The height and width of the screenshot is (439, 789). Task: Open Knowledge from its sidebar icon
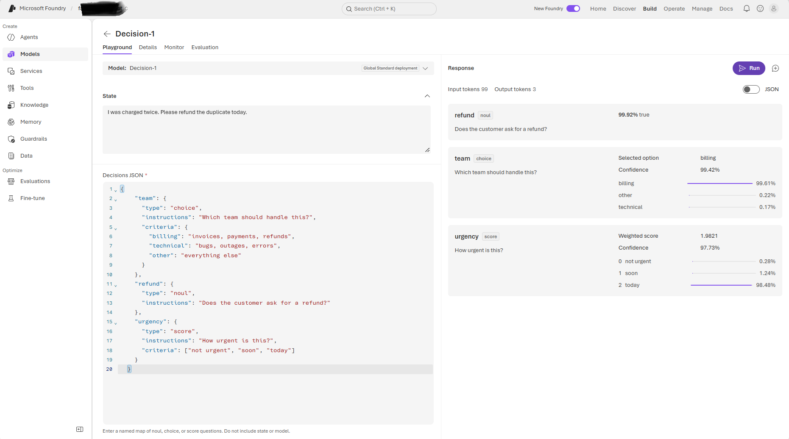pyautogui.click(x=11, y=105)
